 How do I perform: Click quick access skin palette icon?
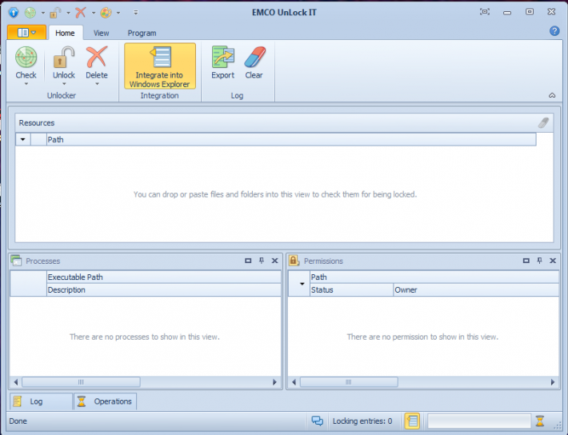(x=106, y=13)
